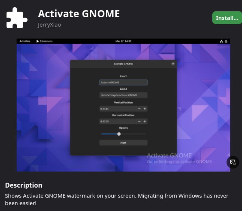Click the puzzle piece extension icon

17,18
